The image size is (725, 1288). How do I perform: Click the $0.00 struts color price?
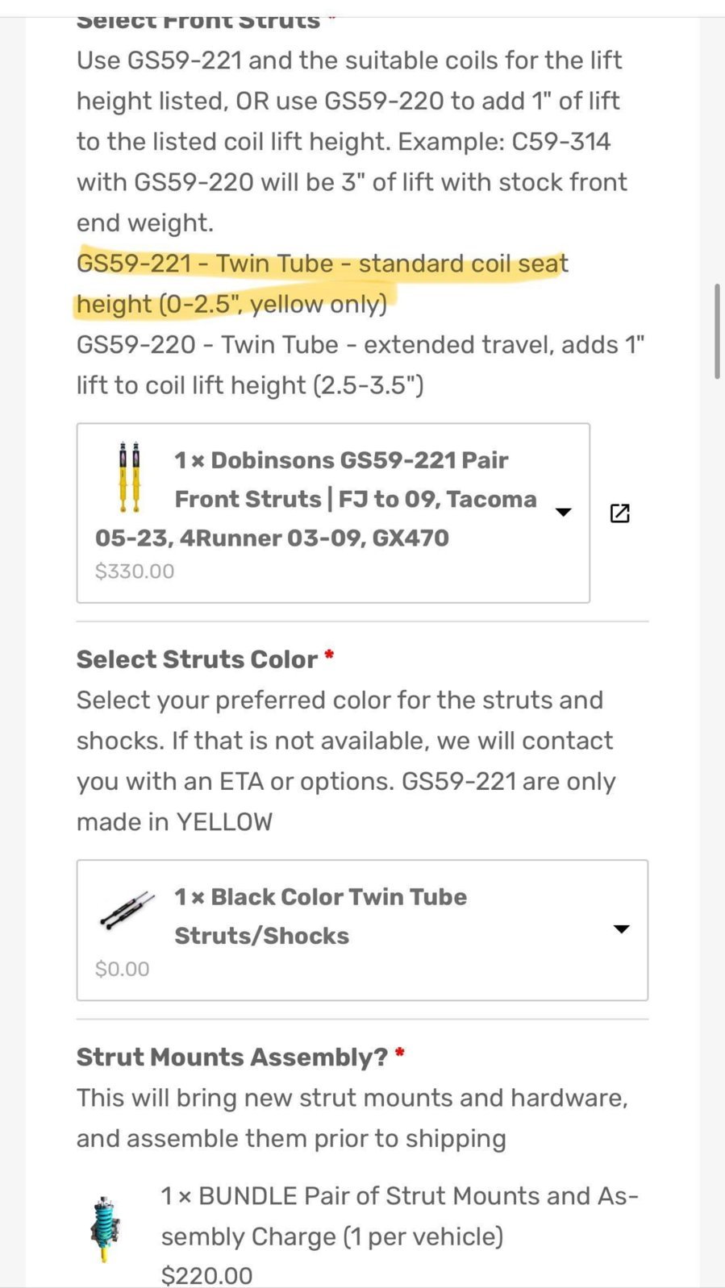122,969
